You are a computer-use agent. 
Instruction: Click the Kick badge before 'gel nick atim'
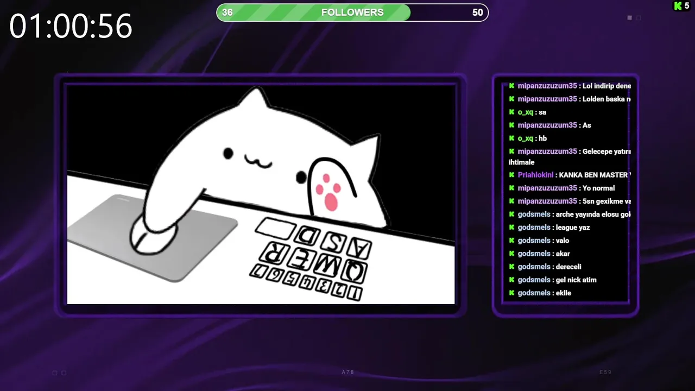[511, 280]
